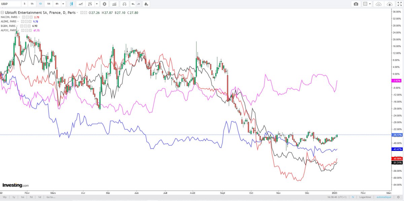Remove the NACON comparison series
Viewport: 404px width, 201px height.
tap(31, 17)
